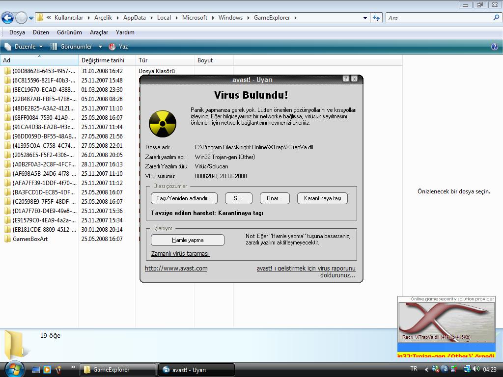The height and width of the screenshot is (377, 503).
Task: Select folder {8EC19670-ECAD-4388...
Action: pos(40,90)
